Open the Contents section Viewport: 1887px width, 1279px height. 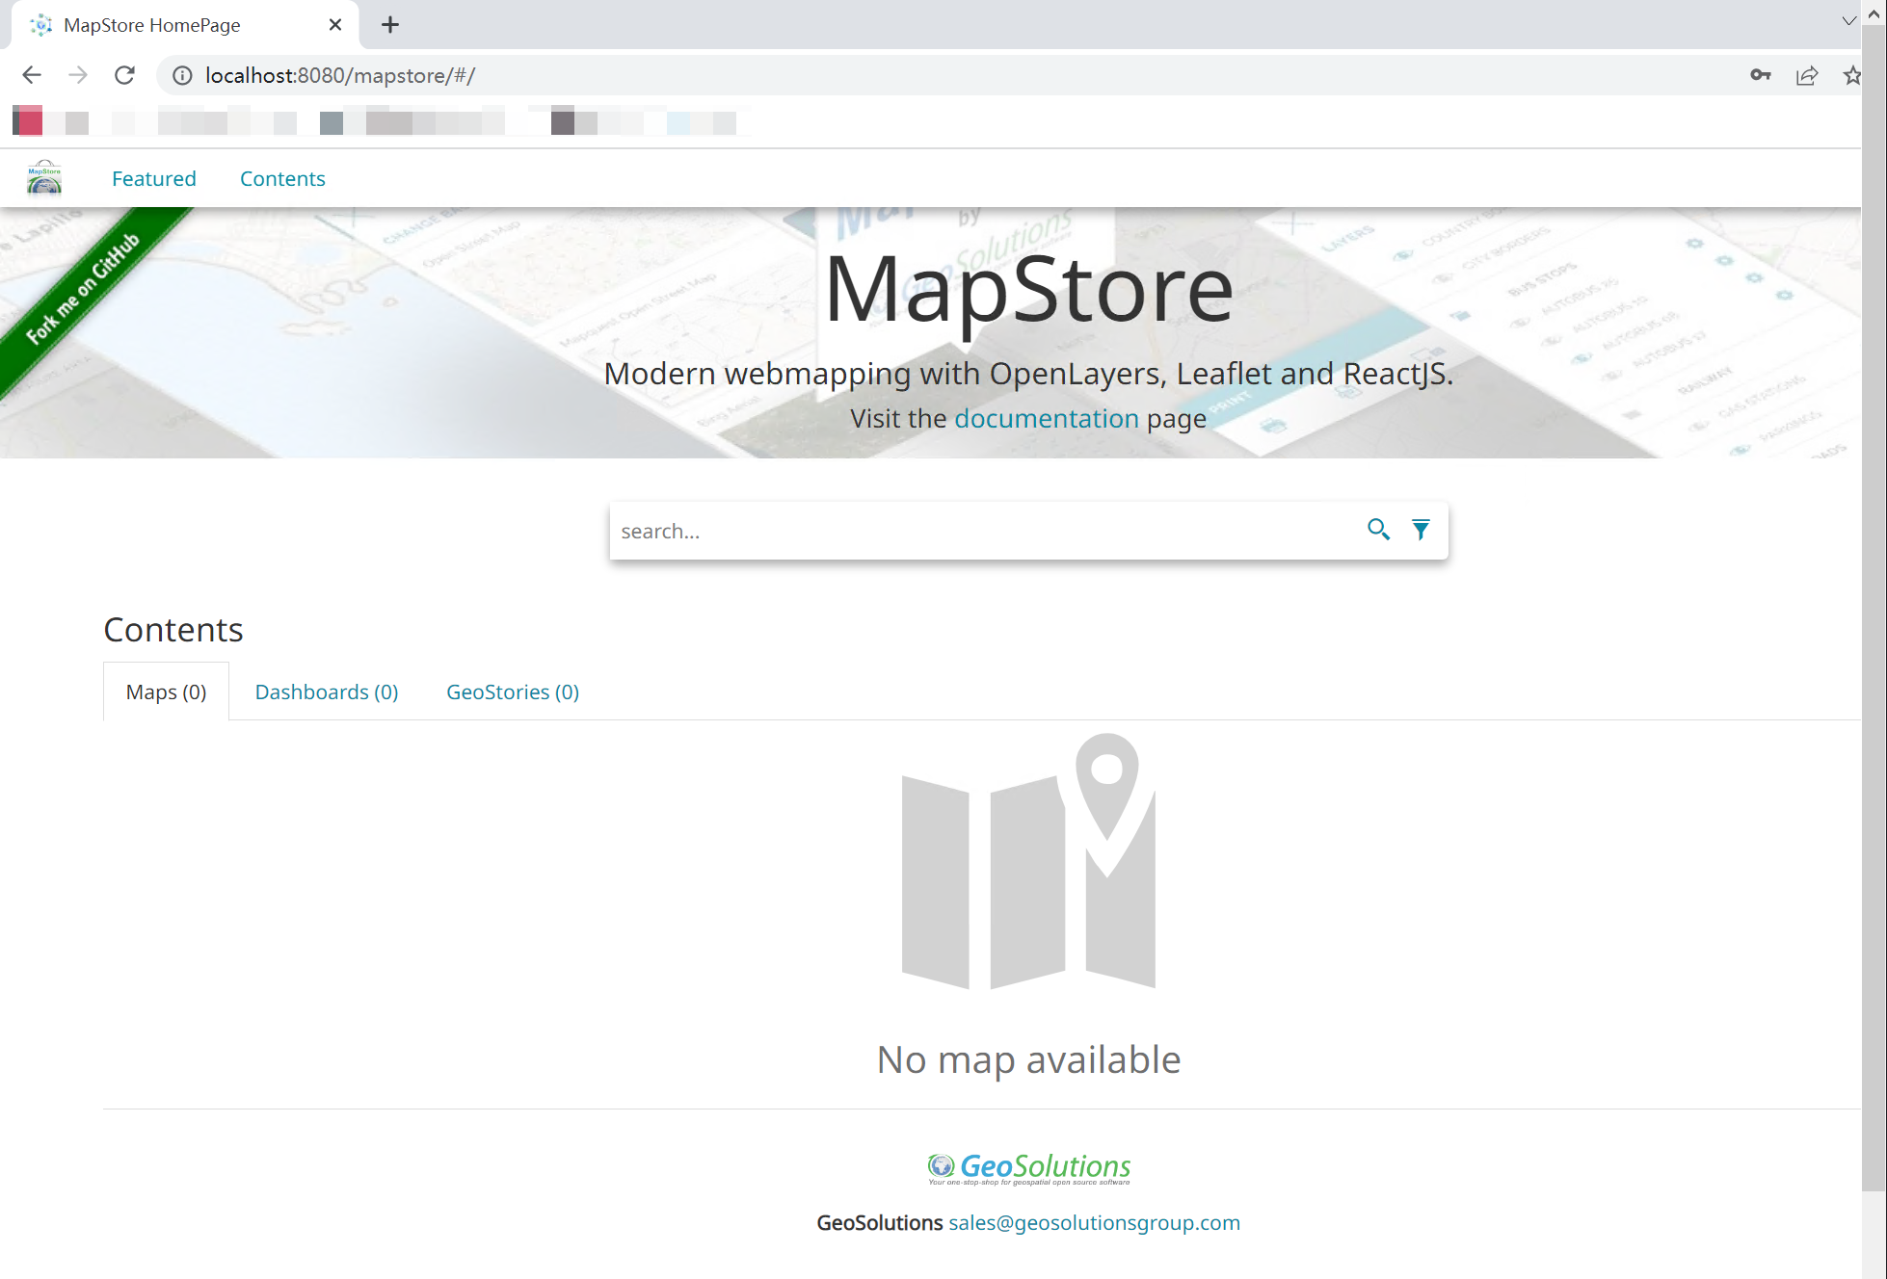(282, 178)
